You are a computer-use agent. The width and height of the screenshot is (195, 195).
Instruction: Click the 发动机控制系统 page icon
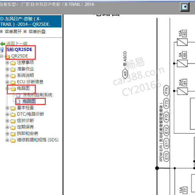(18, 95)
